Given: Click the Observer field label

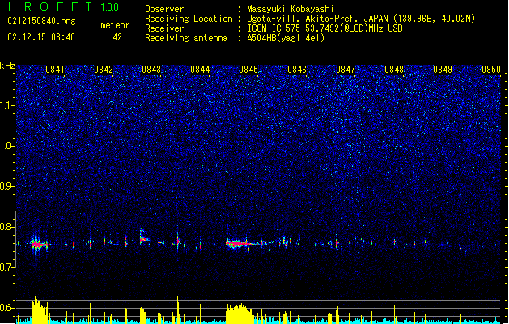Looking at the screenshot, I should pos(164,9).
